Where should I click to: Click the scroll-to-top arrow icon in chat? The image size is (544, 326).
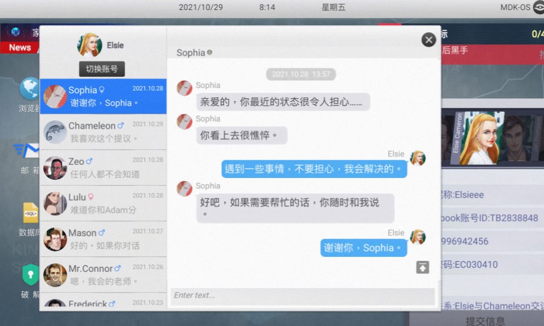tap(423, 267)
